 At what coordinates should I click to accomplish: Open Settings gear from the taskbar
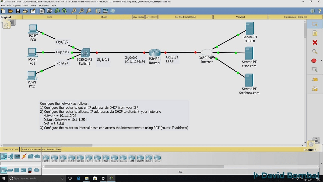coord(103,178)
